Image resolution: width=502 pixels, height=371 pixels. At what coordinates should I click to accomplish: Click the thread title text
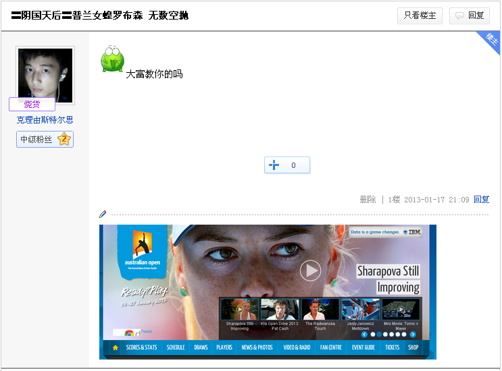tap(99, 16)
